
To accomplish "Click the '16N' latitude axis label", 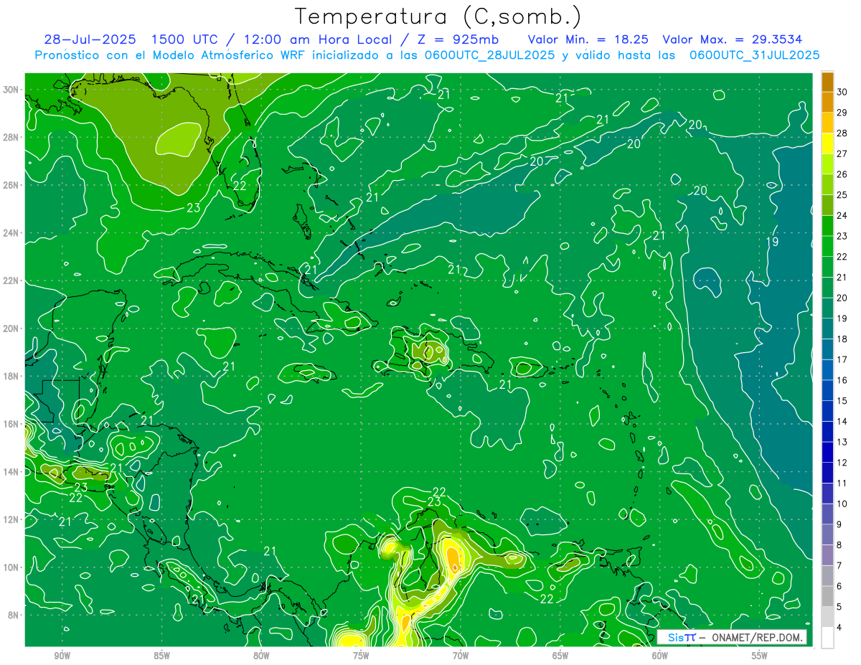I will [11, 423].
